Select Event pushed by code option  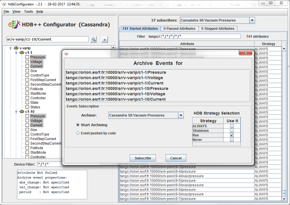click(x=78, y=133)
